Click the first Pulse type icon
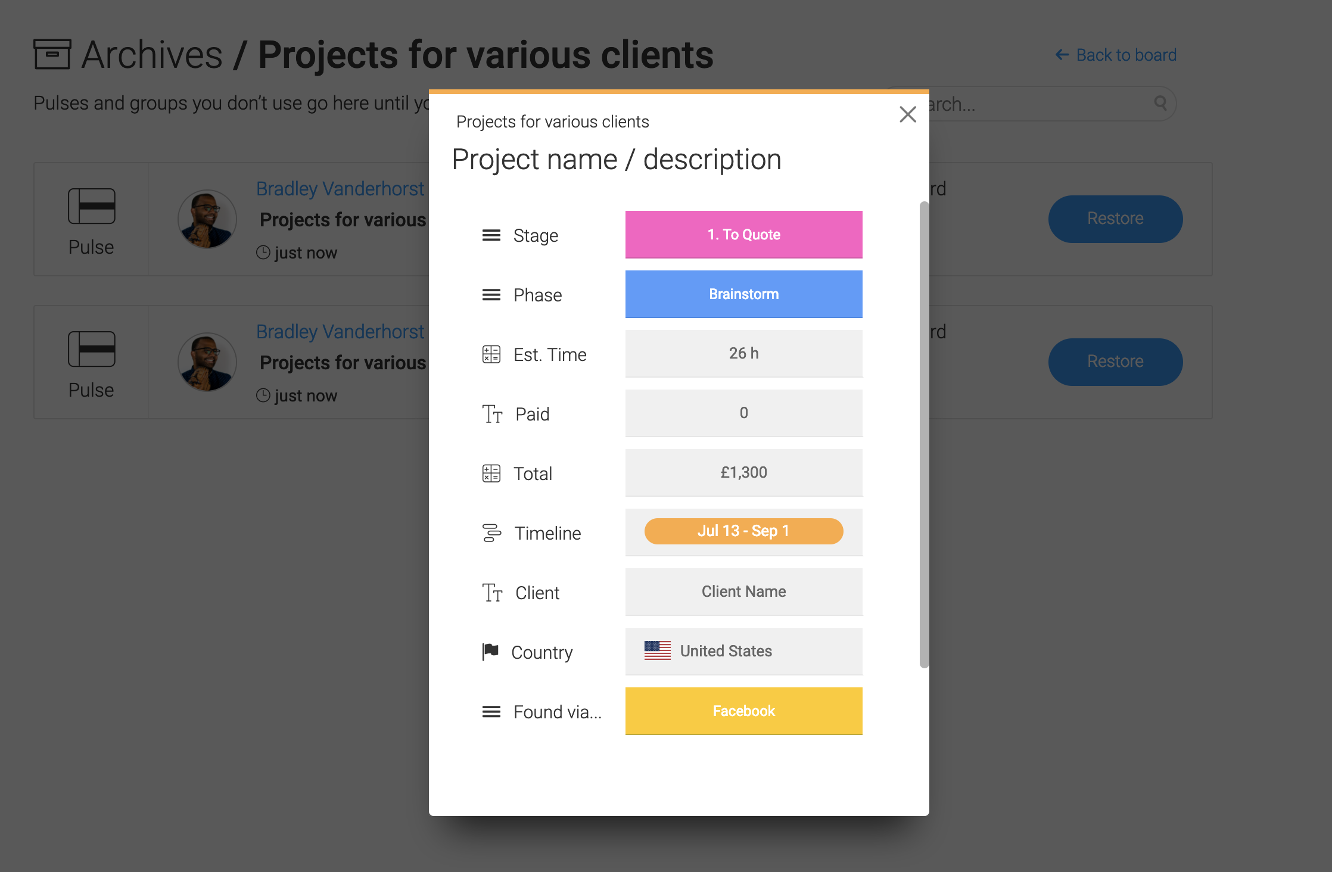The image size is (1332, 872). (x=91, y=206)
